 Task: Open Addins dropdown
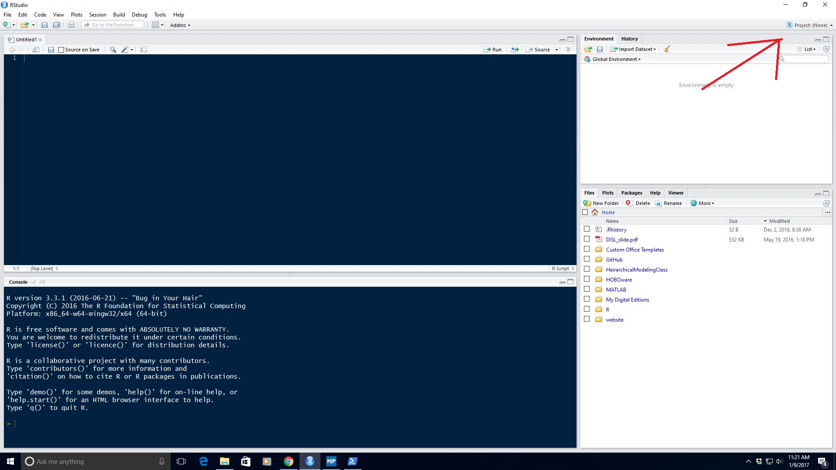pyautogui.click(x=180, y=25)
